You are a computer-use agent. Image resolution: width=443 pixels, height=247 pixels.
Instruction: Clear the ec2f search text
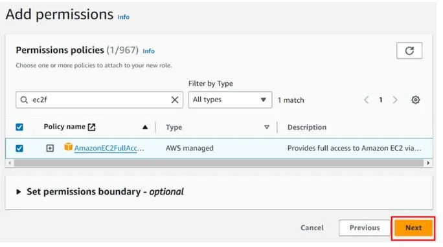(175, 100)
